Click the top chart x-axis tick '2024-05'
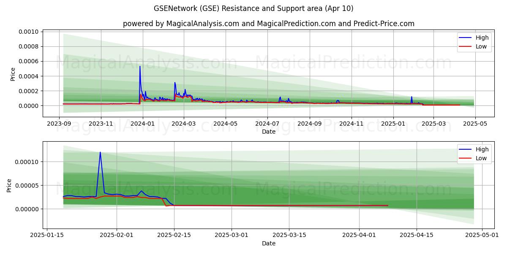Screen dimensions: 507x253 click(x=225, y=124)
